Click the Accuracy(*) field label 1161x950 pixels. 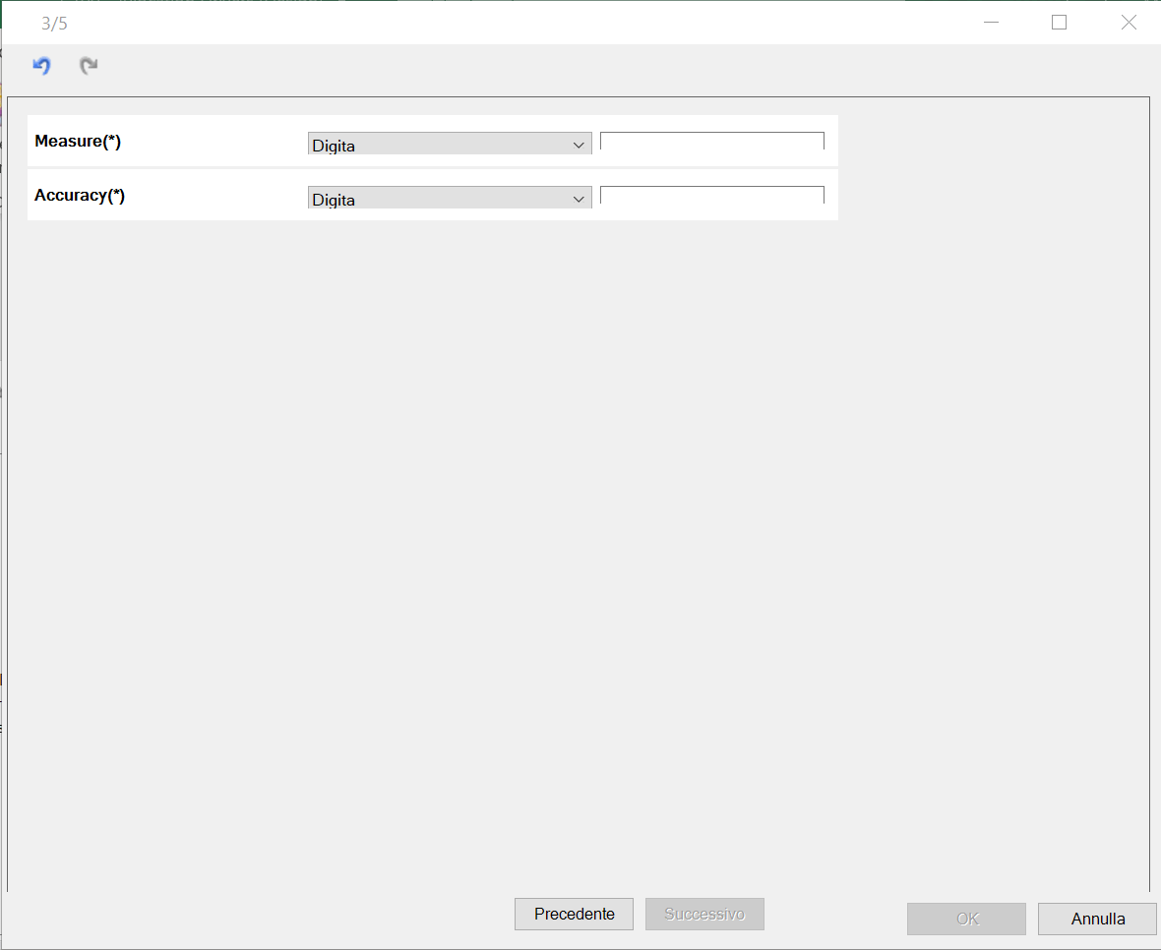point(80,196)
